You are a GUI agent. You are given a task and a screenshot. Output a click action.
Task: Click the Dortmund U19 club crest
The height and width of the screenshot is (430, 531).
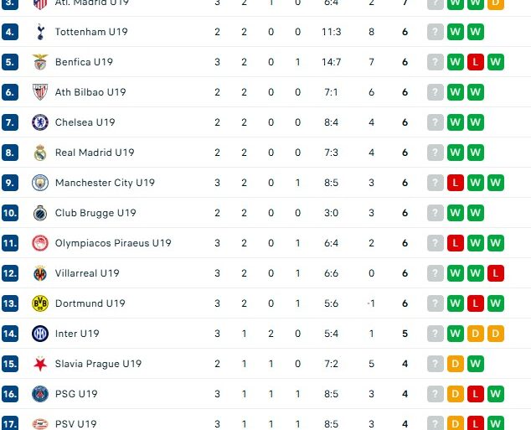(x=40, y=303)
